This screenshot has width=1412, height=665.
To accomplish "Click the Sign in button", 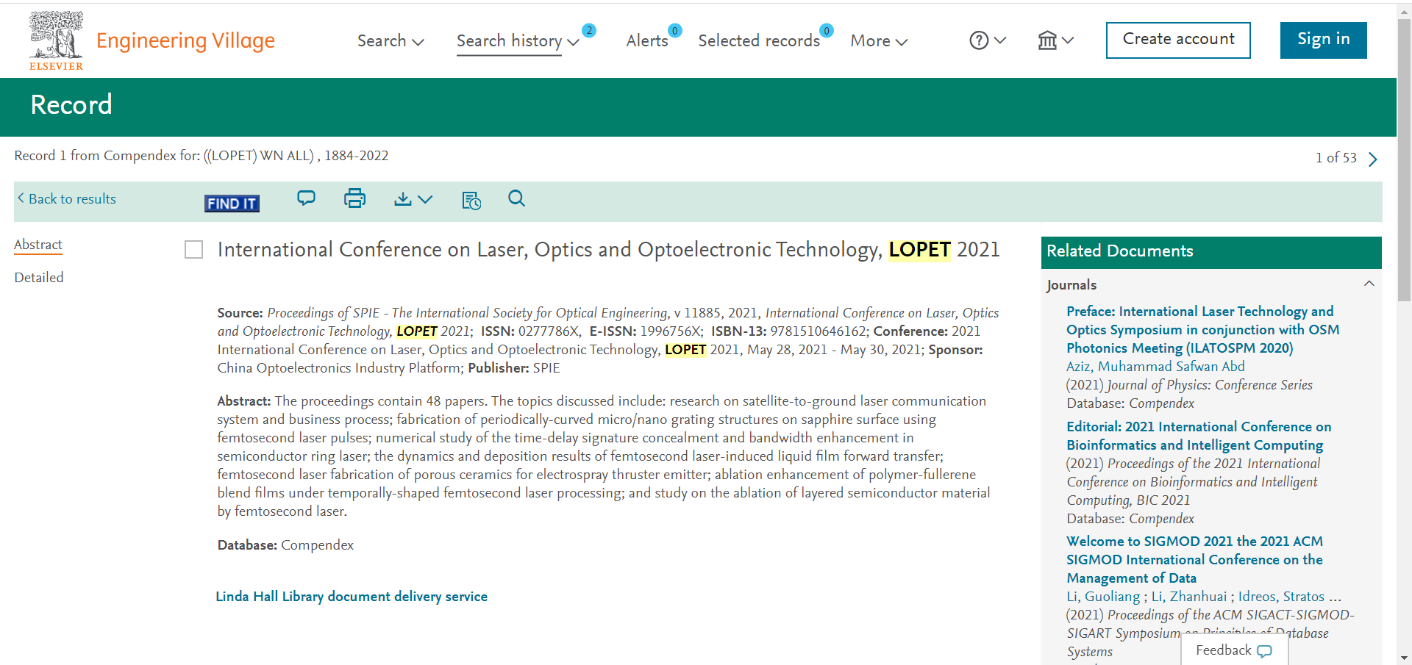I will [x=1323, y=40].
